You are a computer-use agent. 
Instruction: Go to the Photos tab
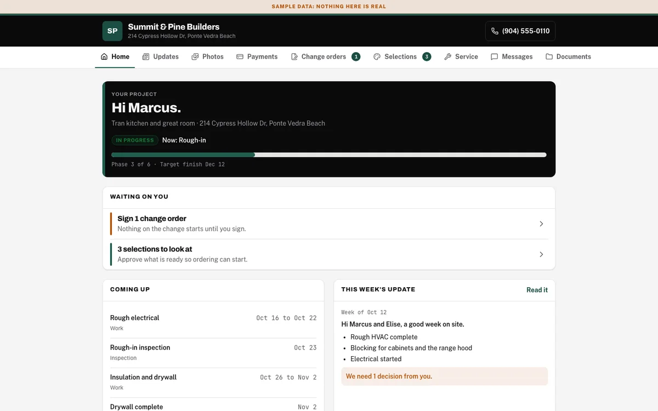click(207, 56)
